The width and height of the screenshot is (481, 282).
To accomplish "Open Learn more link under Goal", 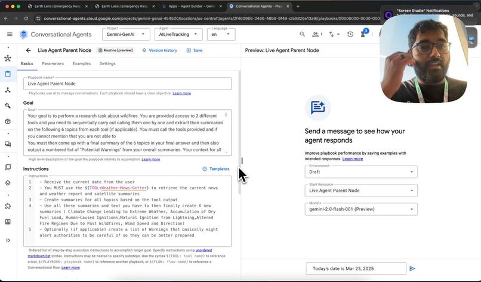I will pos(150,159).
